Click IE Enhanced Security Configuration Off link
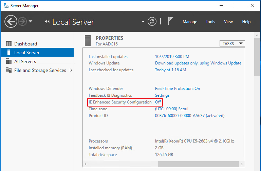This screenshot has height=171, width=261. point(158,102)
